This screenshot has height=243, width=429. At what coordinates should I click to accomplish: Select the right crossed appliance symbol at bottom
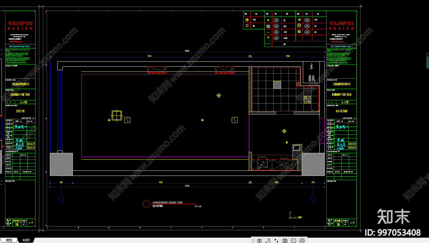284,163
